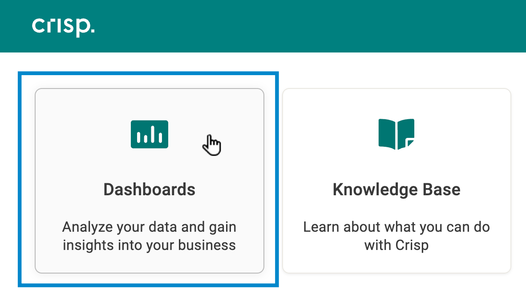Select 'Analyze your data' text on Dashboards card

click(149, 227)
